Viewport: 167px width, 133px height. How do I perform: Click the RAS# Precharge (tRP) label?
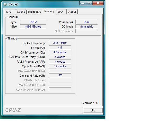click(31, 62)
